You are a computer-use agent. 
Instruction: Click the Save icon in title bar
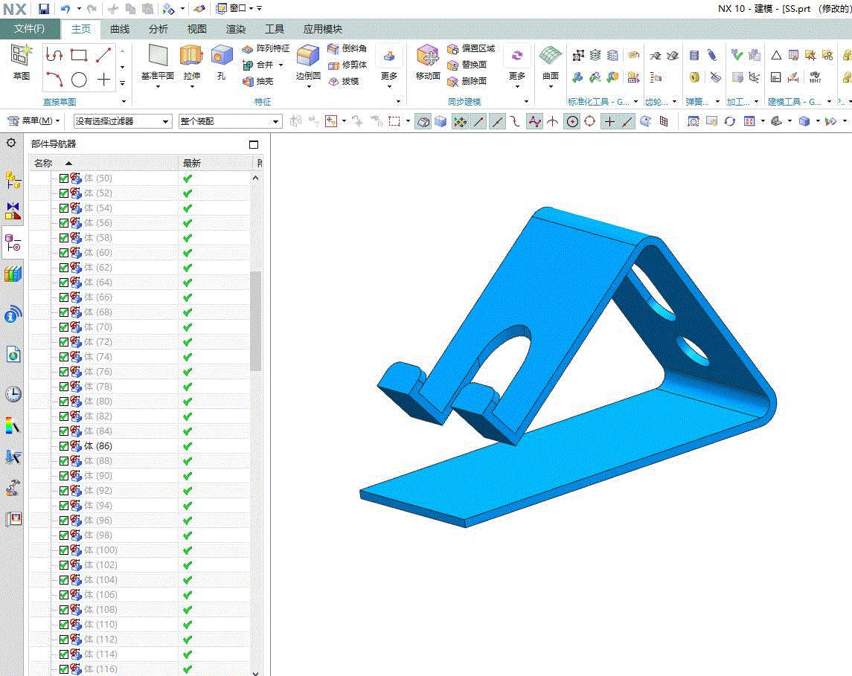tap(43, 9)
